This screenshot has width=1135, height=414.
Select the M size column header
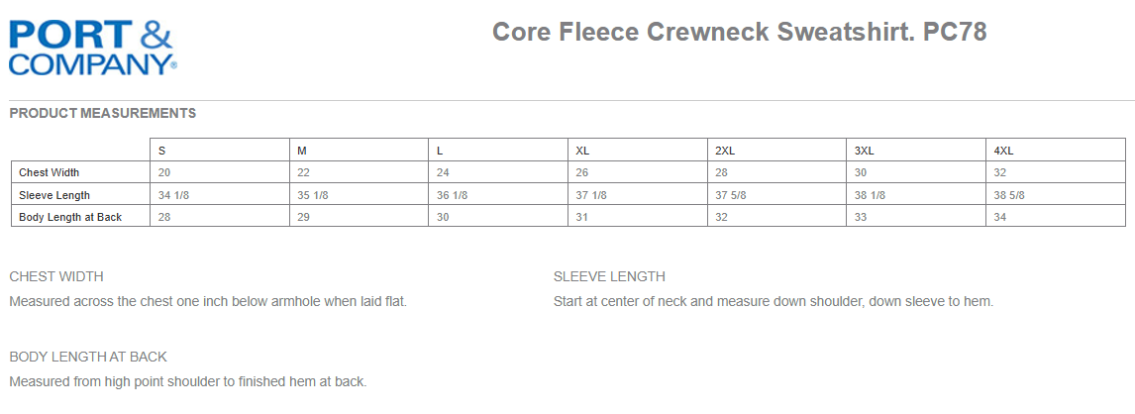(302, 151)
